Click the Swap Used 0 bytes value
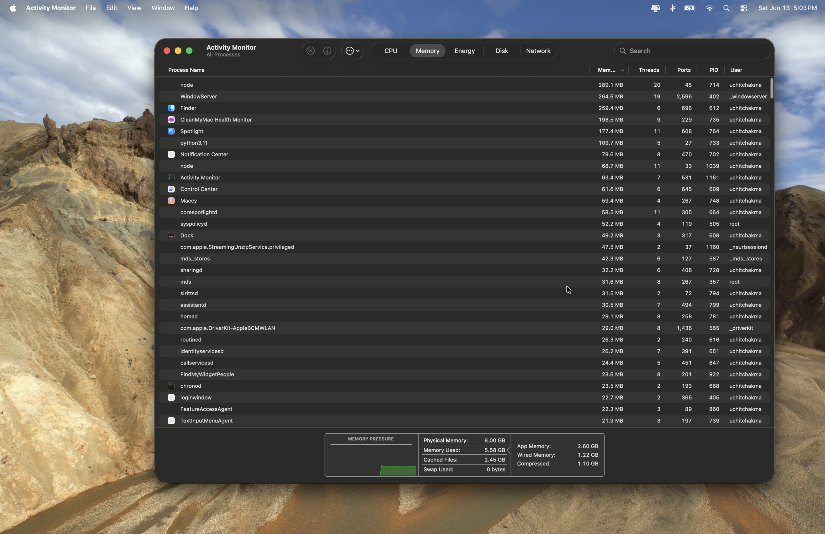The image size is (825, 534). tap(496, 470)
